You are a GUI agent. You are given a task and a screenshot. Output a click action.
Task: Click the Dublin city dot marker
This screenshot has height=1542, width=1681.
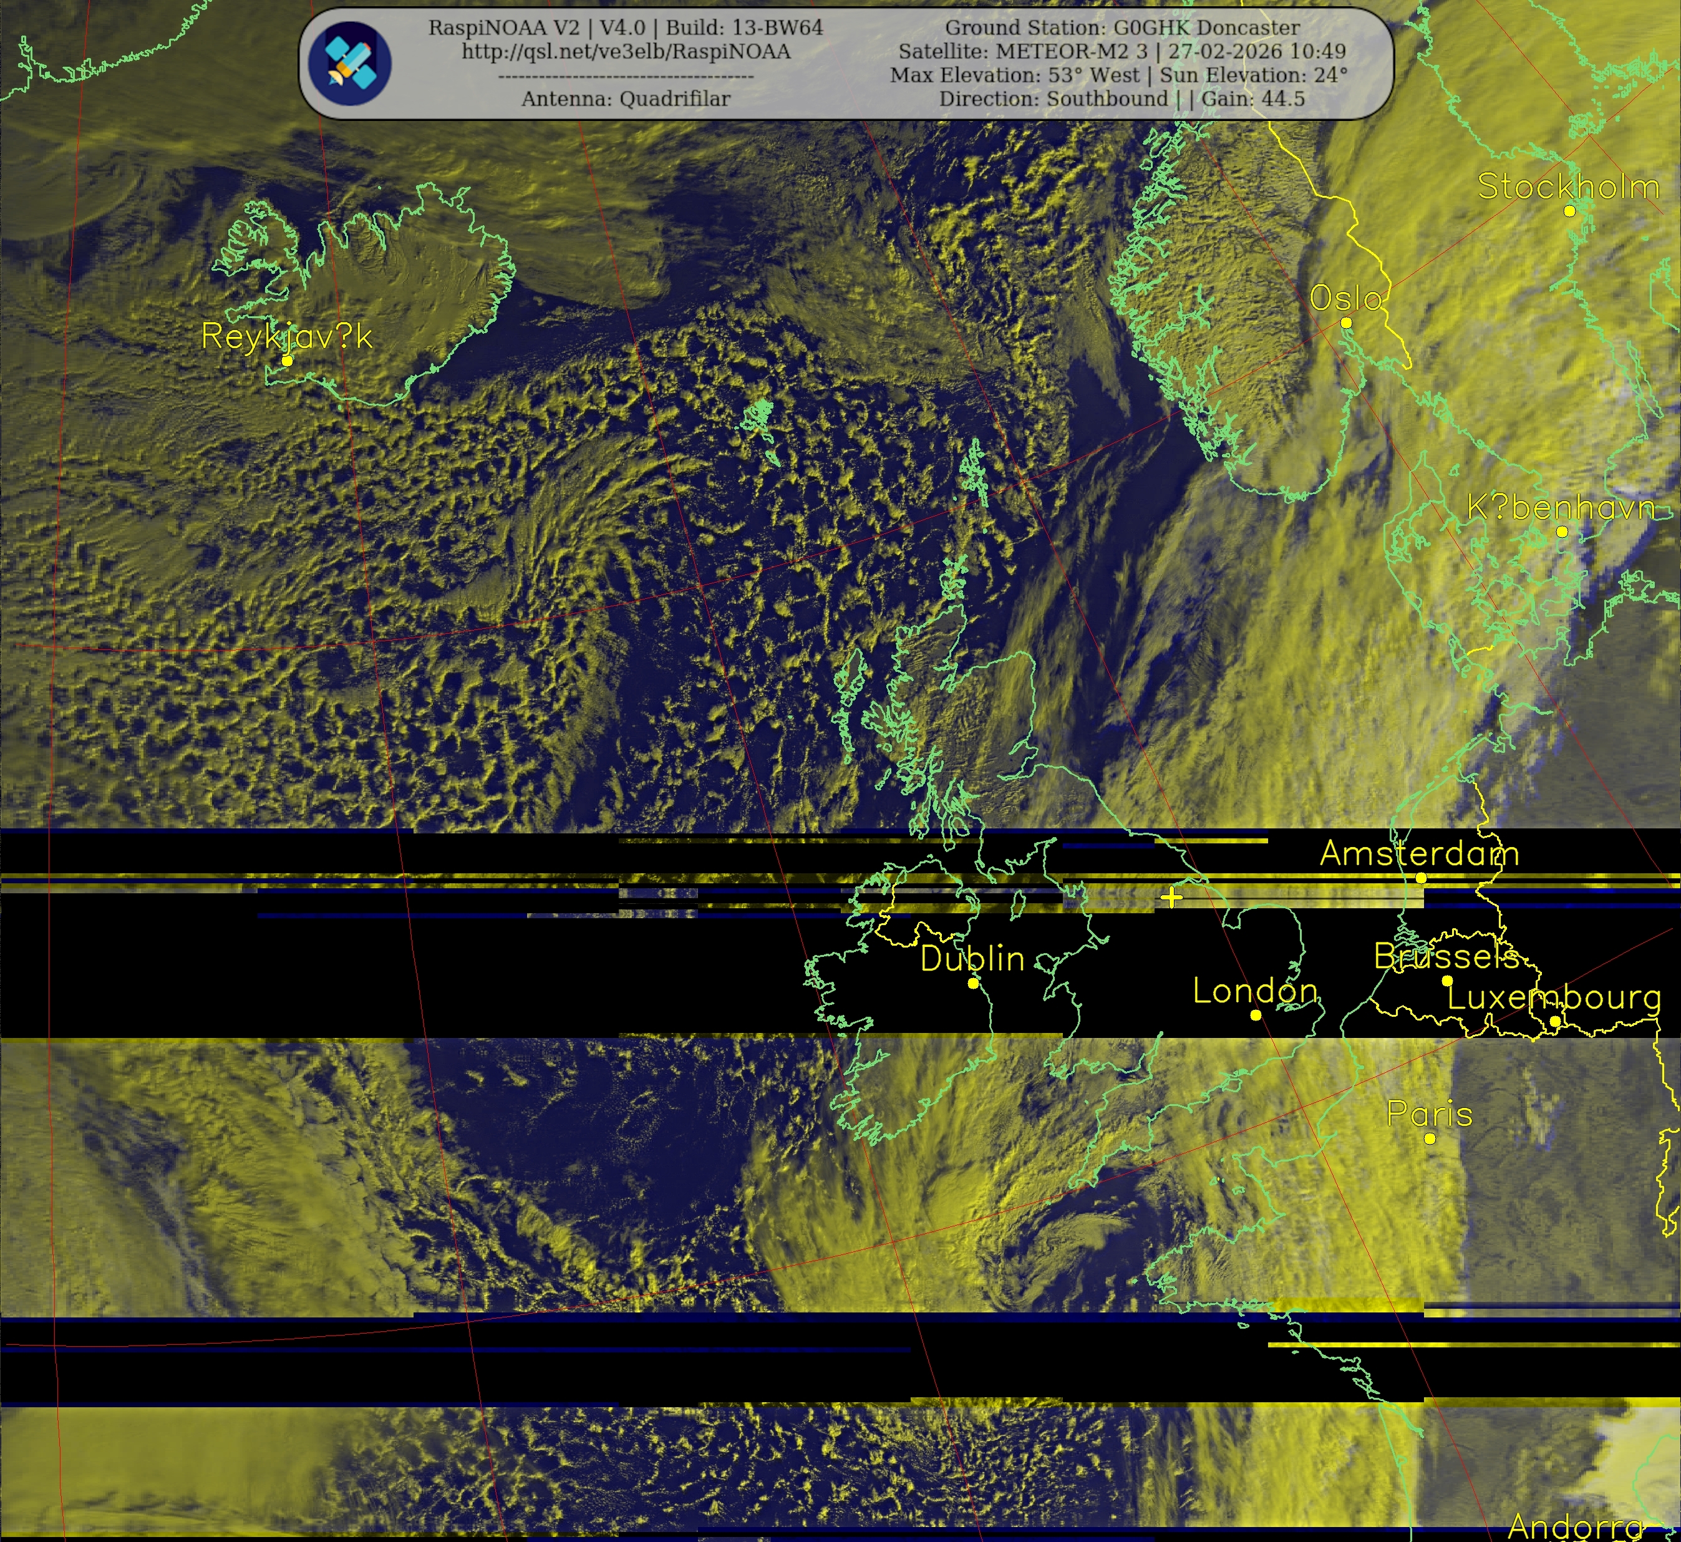[x=972, y=984]
